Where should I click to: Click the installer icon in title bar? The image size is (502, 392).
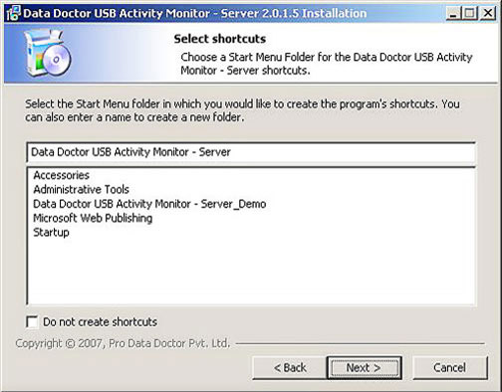[x=13, y=13]
